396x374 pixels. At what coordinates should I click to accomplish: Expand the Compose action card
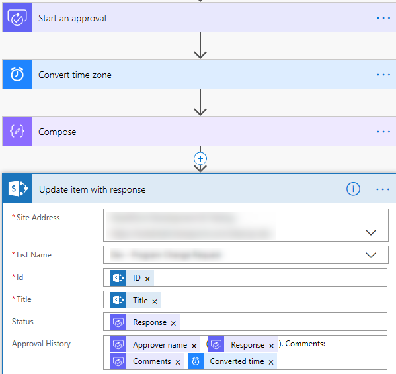(x=199, y=131)
